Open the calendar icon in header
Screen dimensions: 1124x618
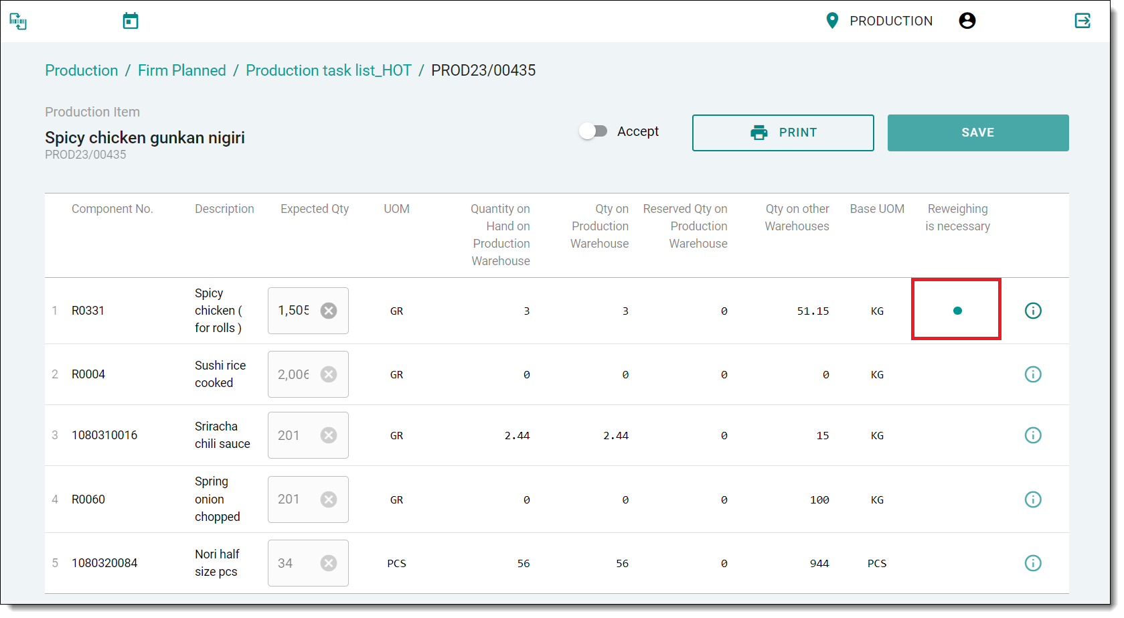point(131,21)
